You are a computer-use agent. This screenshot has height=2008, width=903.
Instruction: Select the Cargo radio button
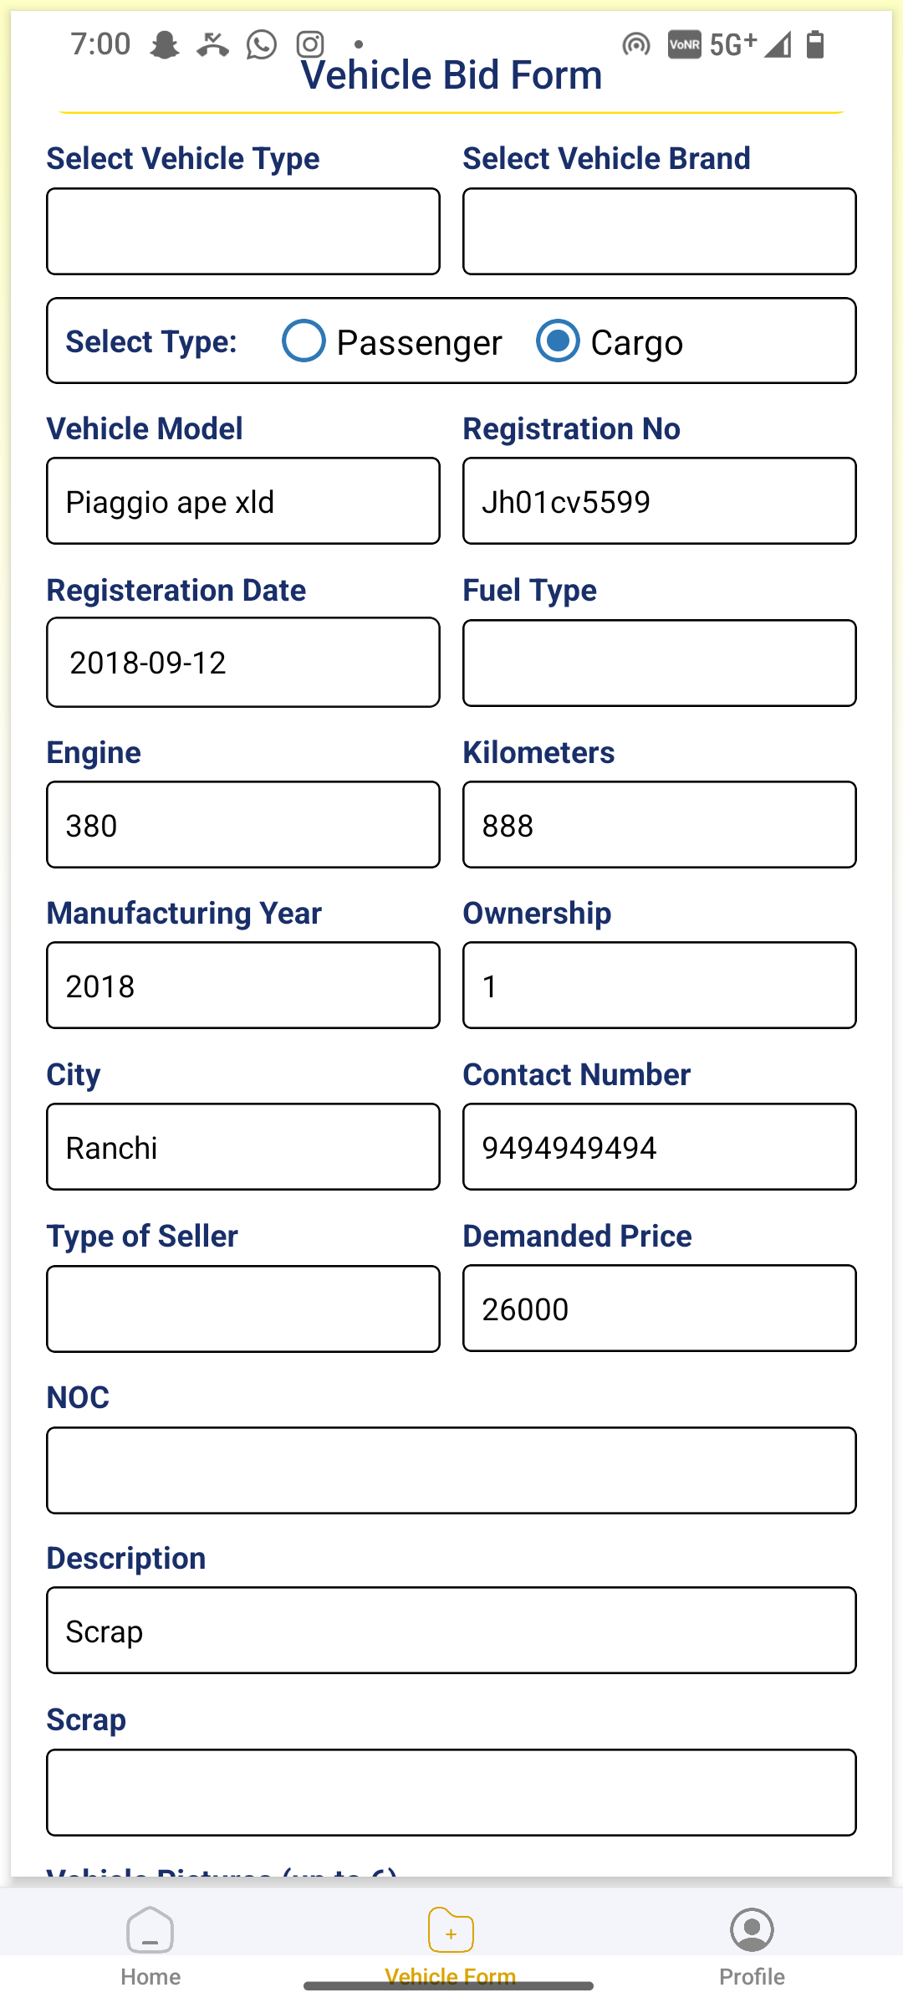click(x=558, y=341)
